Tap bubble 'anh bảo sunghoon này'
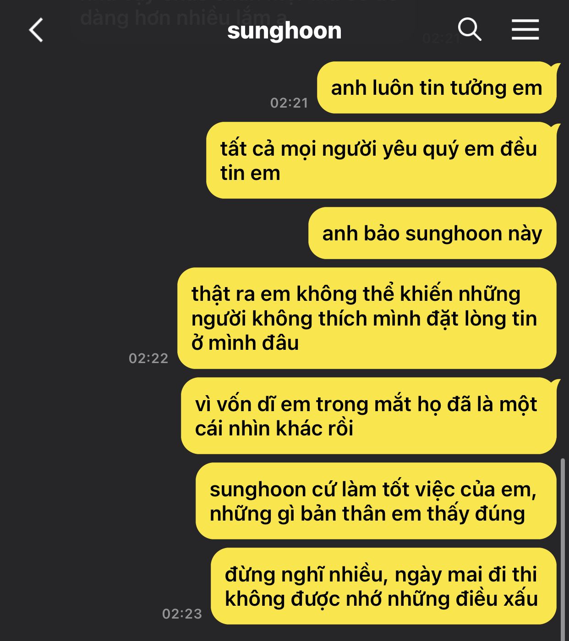 coord(432,233)
